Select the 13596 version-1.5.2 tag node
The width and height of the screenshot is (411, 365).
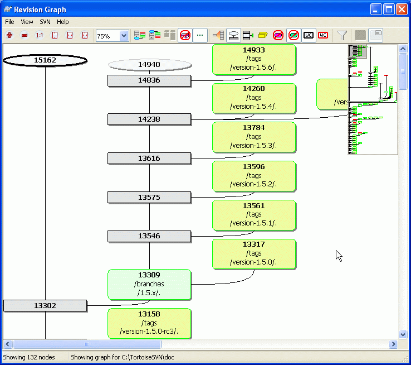tap(254, 176)
